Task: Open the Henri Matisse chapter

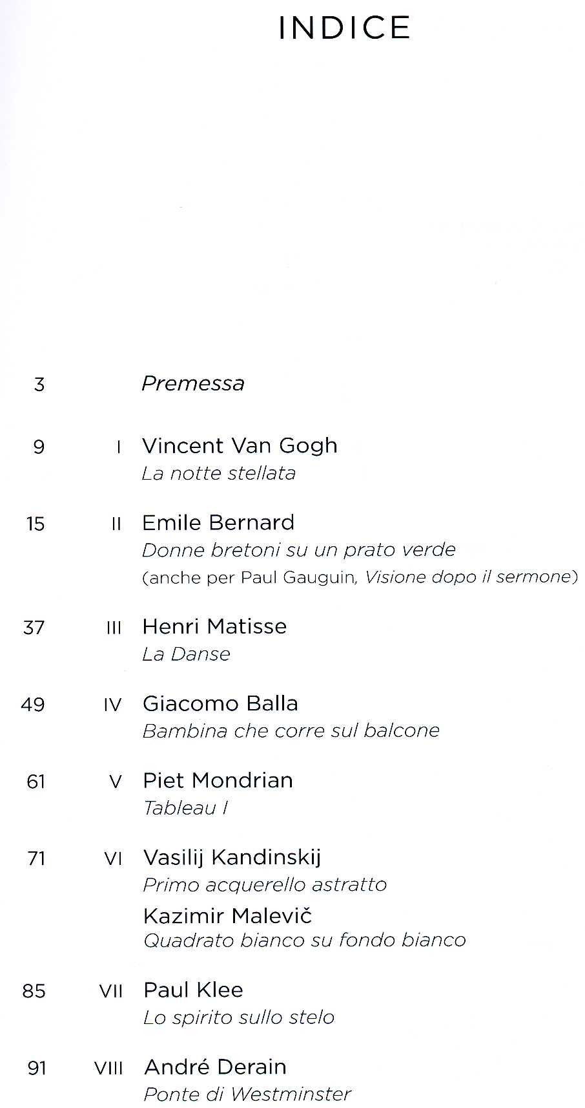Action: point(214,626)
